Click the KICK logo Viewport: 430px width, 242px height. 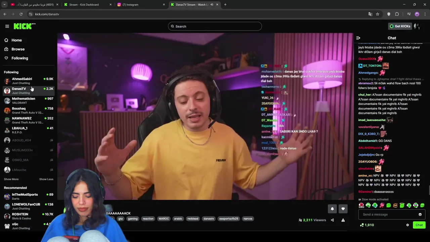pos(24,26)
